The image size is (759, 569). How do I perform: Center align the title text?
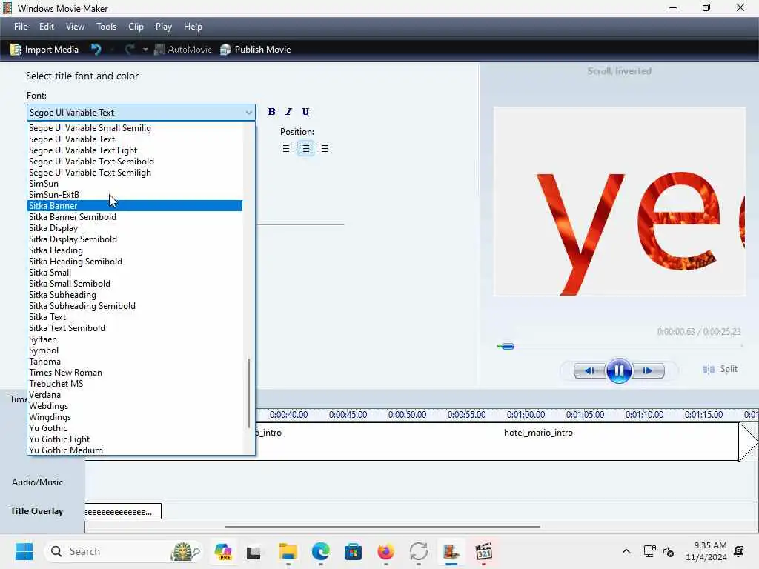305,148
